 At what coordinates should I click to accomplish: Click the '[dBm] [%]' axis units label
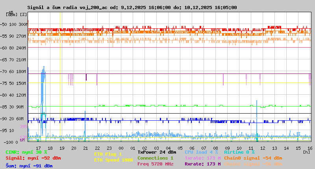[17, 15]
